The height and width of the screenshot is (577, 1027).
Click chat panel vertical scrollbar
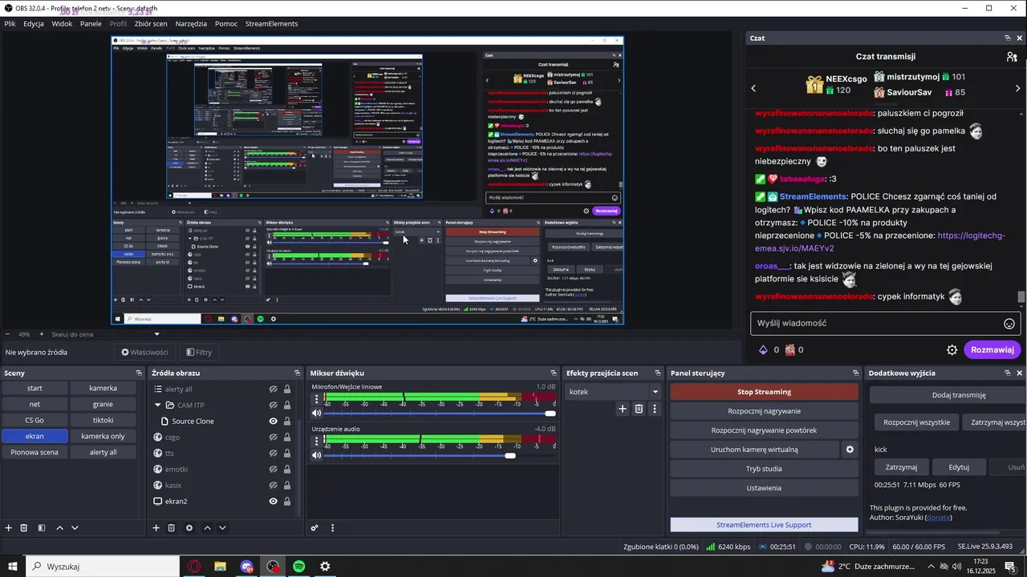coord(1021,297)
